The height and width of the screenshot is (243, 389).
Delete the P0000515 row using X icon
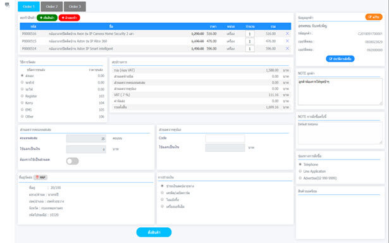click(x=287, y=41)
